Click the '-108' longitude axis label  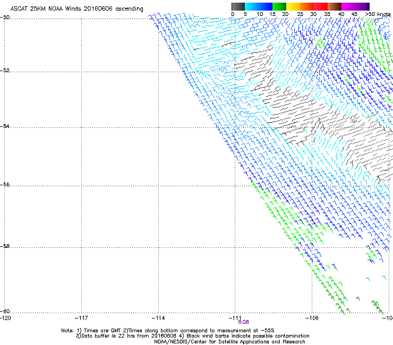point(312,318)
